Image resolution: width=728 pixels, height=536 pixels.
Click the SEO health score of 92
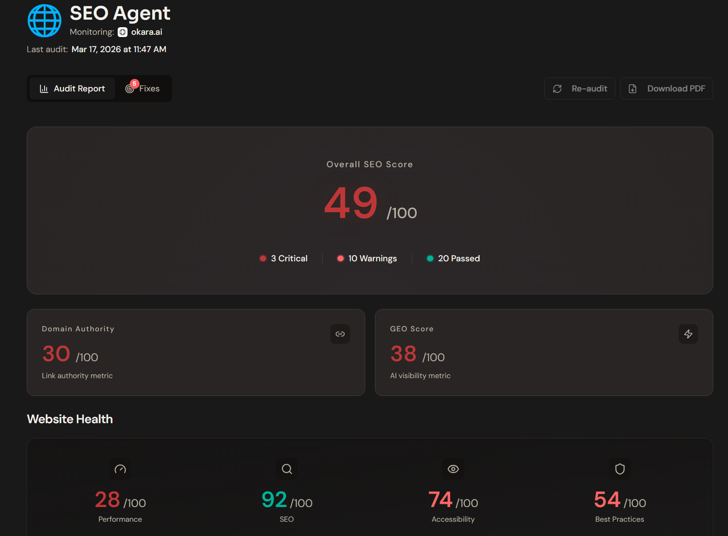(x=274, y=500)
